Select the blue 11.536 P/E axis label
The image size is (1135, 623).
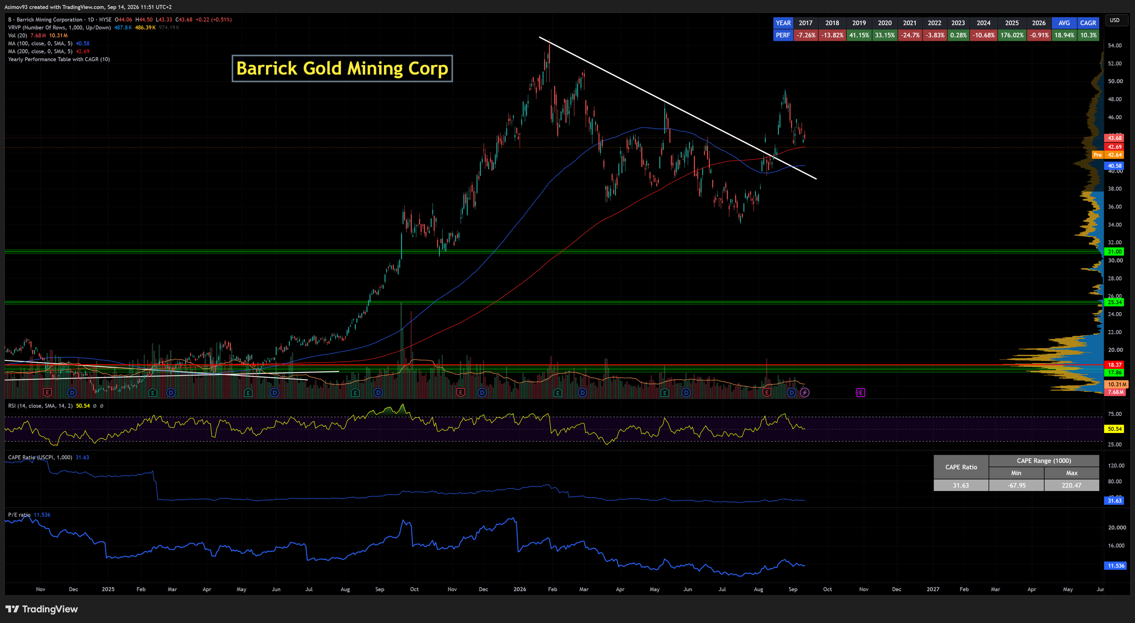point(1115,565)
